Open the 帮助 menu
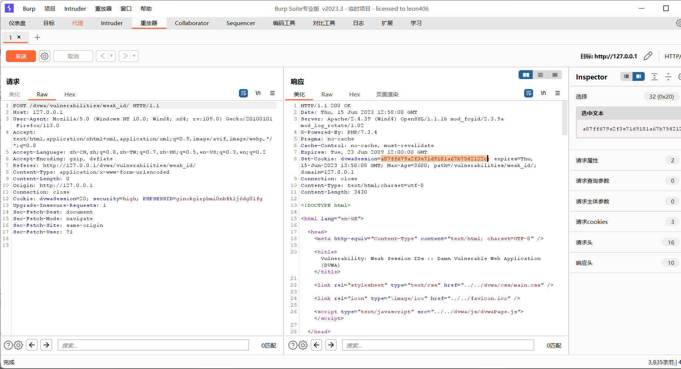 [146, 8]
